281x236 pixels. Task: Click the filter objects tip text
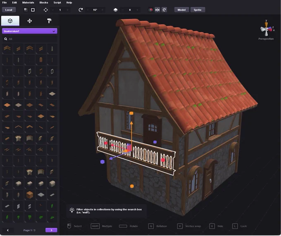point(109,211)
